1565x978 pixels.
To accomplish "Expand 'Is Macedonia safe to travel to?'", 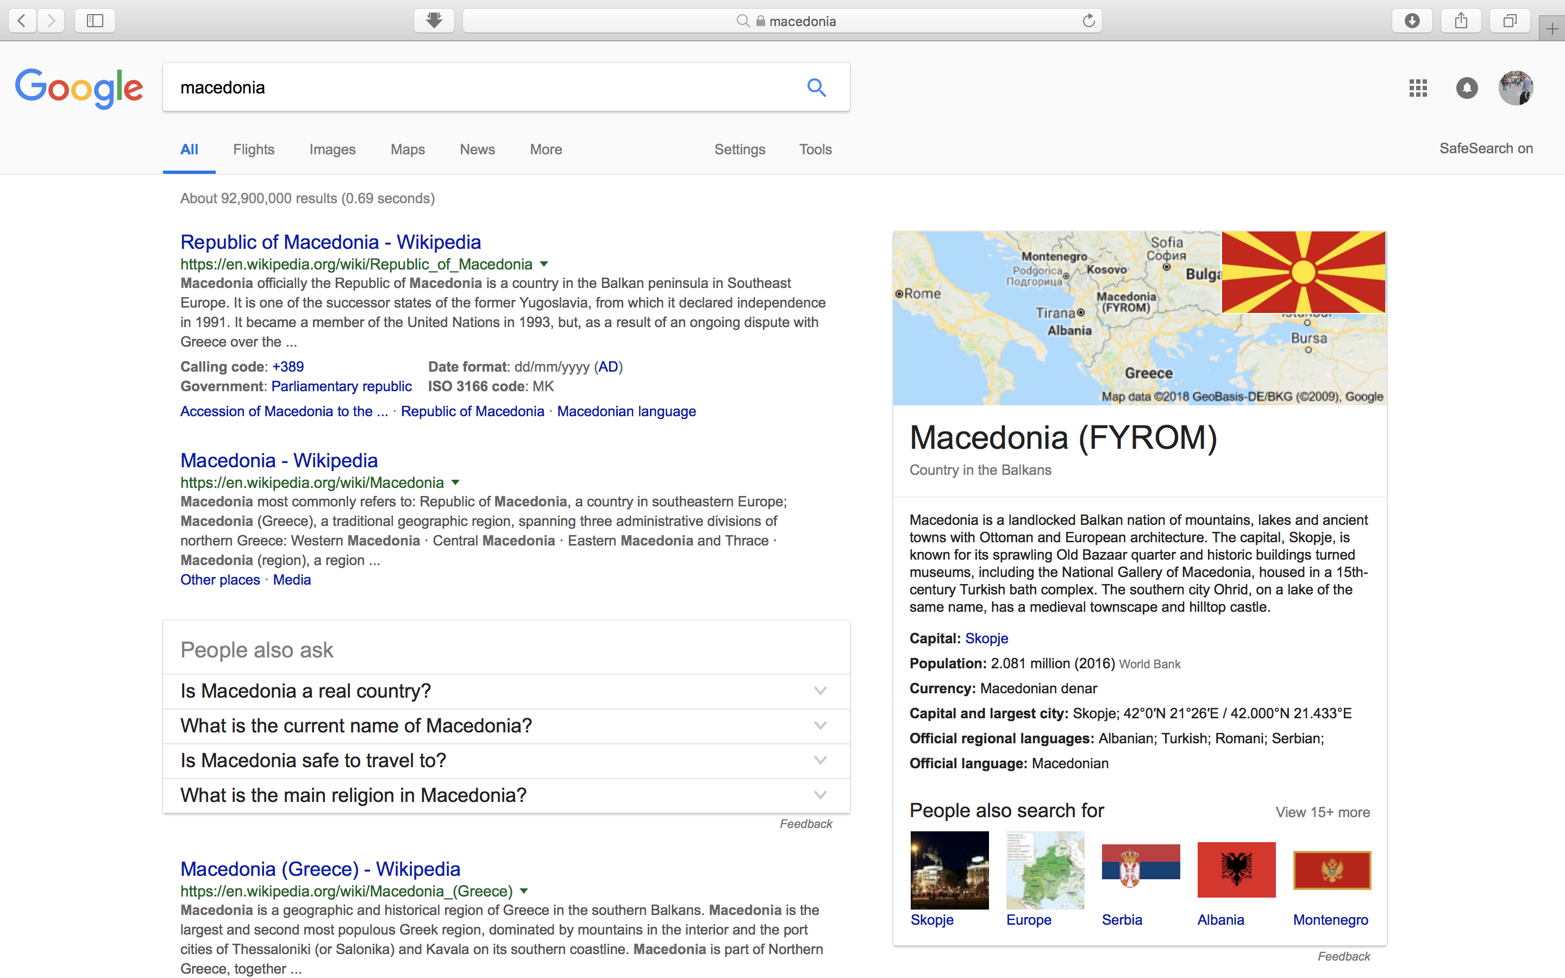I will [x=506, y=761].
